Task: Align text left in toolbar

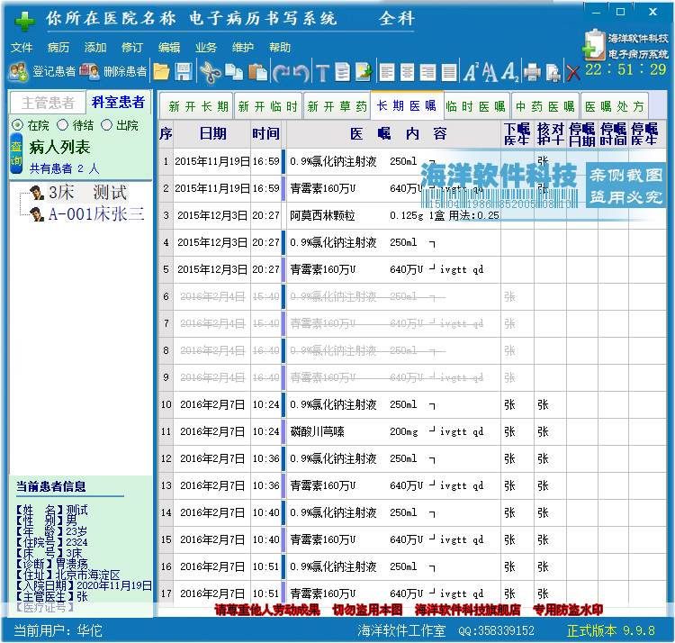Action: pos(387,72)
